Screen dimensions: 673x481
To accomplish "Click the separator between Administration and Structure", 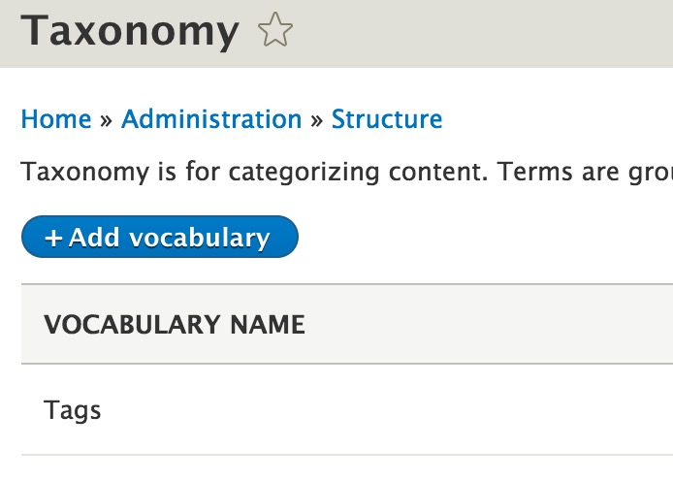I will [x=316, y=120].
